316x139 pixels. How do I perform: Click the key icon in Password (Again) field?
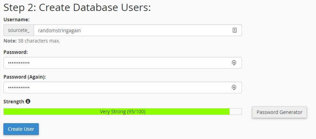234,88
